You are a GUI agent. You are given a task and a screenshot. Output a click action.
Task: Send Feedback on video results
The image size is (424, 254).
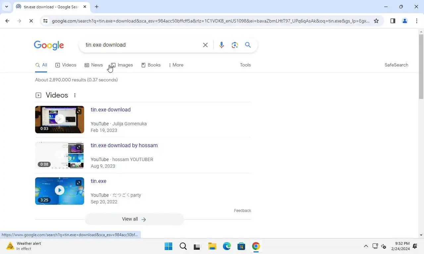point(242,211)
